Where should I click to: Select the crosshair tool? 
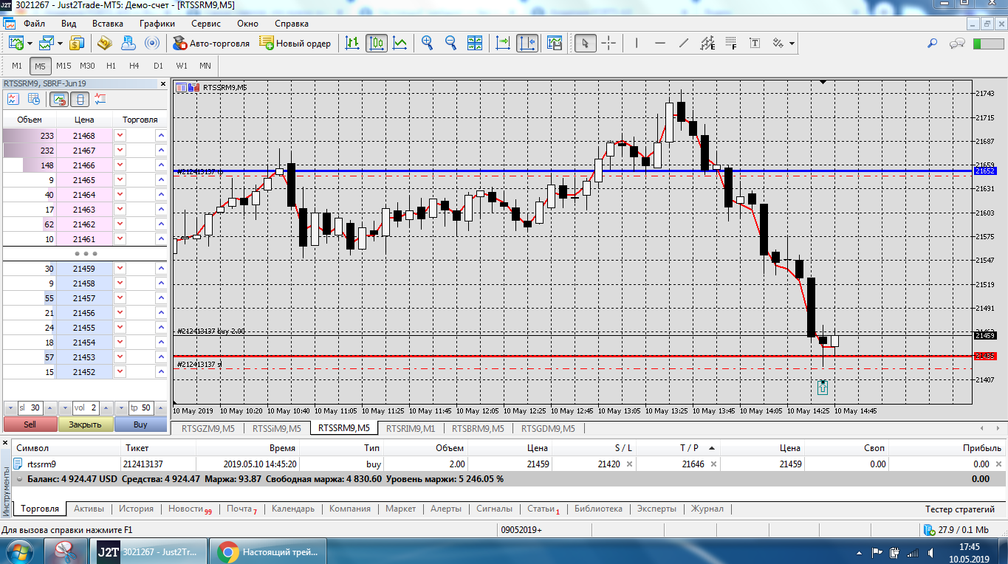(608, 44)
